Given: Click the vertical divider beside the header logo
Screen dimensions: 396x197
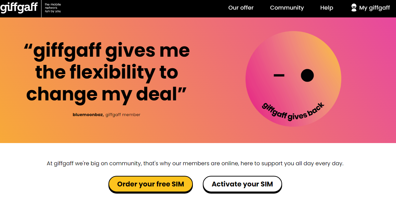Looking at the screenshot, I should pyautogui.click(x=41, y=9).
